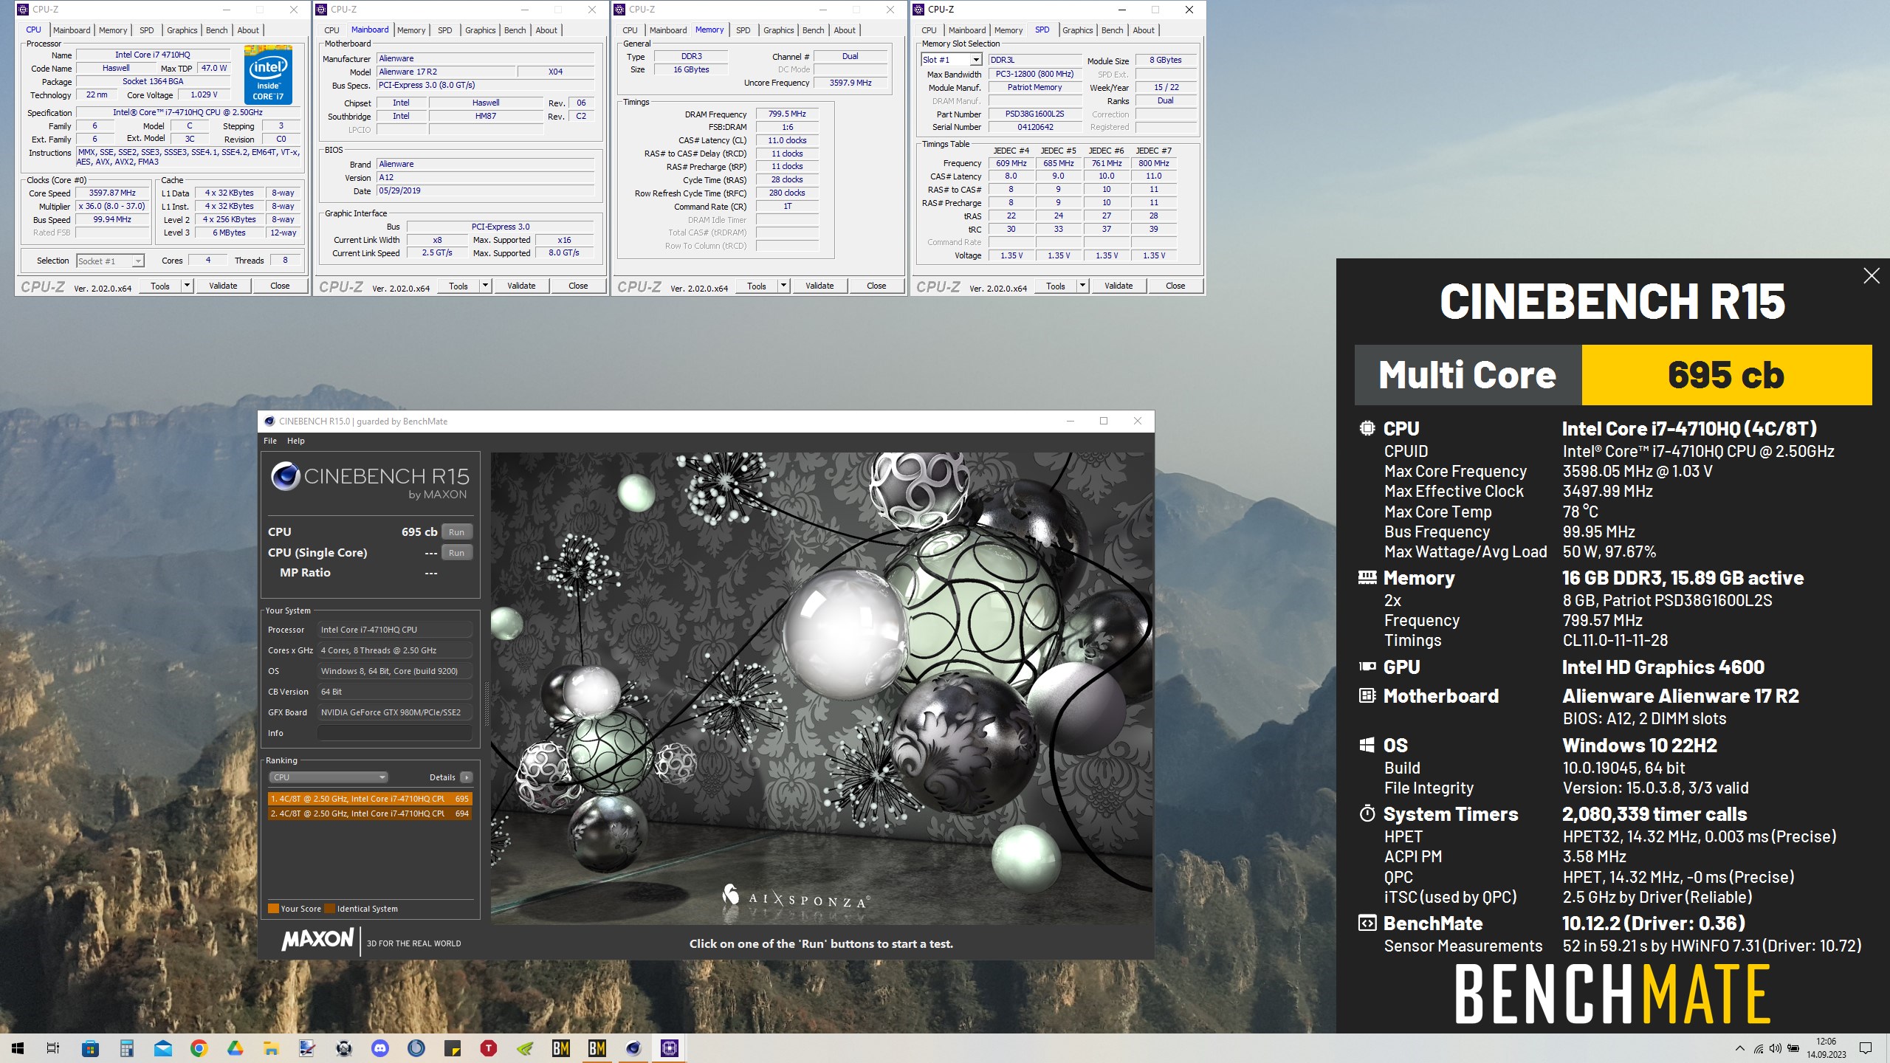Click the Details arrow icon in Ranking
The image size is (1890, 1063).
(466, 777)
